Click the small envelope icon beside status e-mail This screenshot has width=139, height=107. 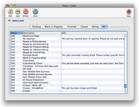click(9, 20)
